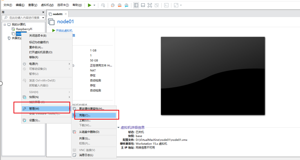Open the stretch display dropdown arrow
Viewport: 300px width, 160px height.
click(x=181, y=5)
